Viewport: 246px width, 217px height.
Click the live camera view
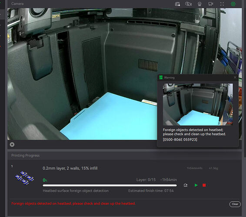click(82, 74)
